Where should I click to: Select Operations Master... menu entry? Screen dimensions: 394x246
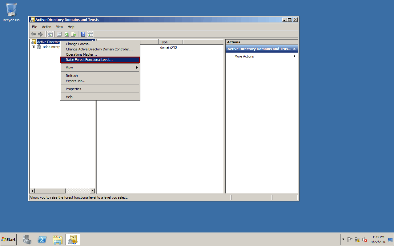(100, 54)
